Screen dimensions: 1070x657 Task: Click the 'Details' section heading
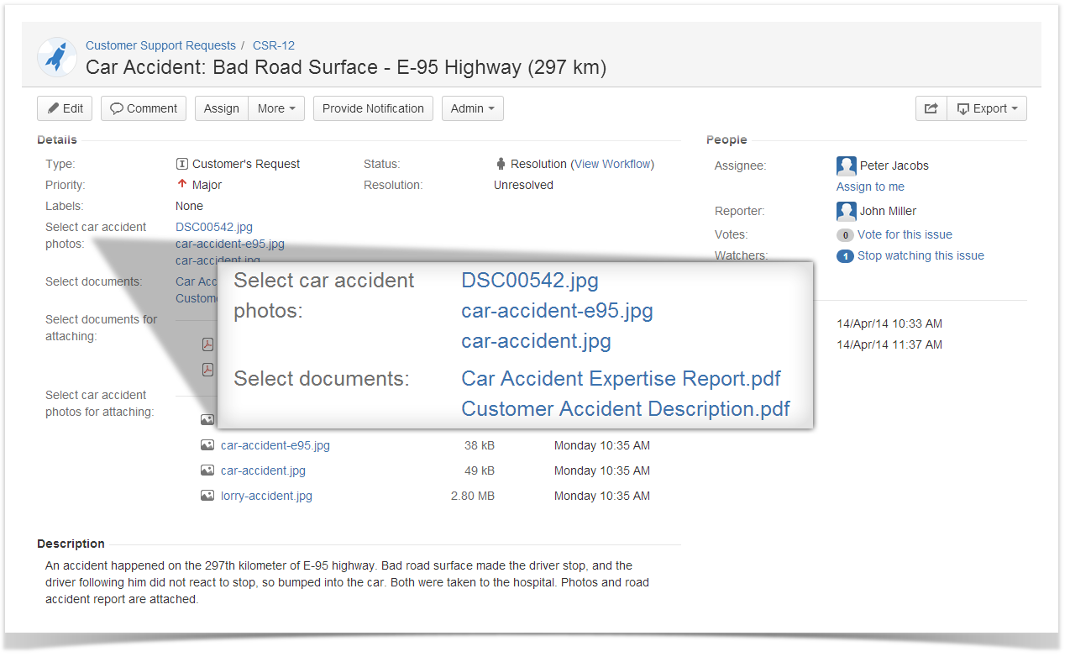click(x=57, y=139)
